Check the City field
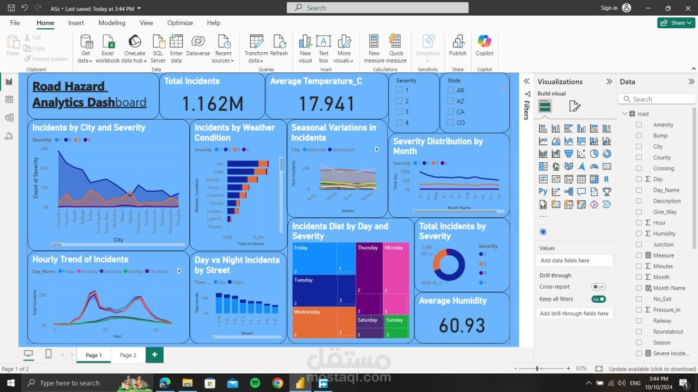 639,146
